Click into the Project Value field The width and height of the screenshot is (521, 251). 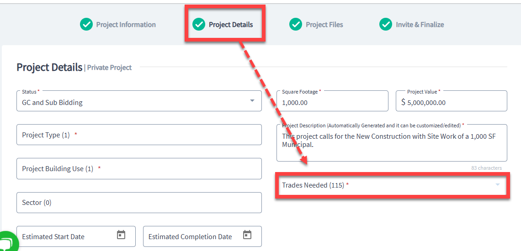tap(452, 101)
